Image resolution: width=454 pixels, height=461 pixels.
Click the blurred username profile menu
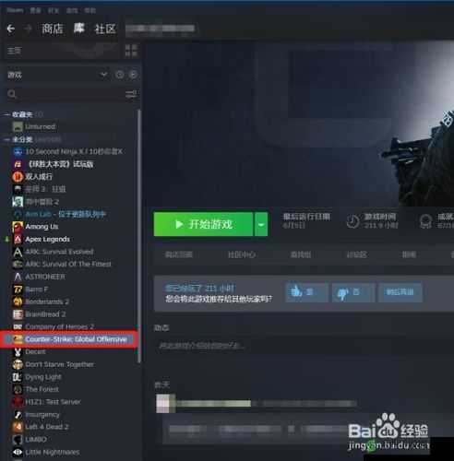click(x=161, y=29)
